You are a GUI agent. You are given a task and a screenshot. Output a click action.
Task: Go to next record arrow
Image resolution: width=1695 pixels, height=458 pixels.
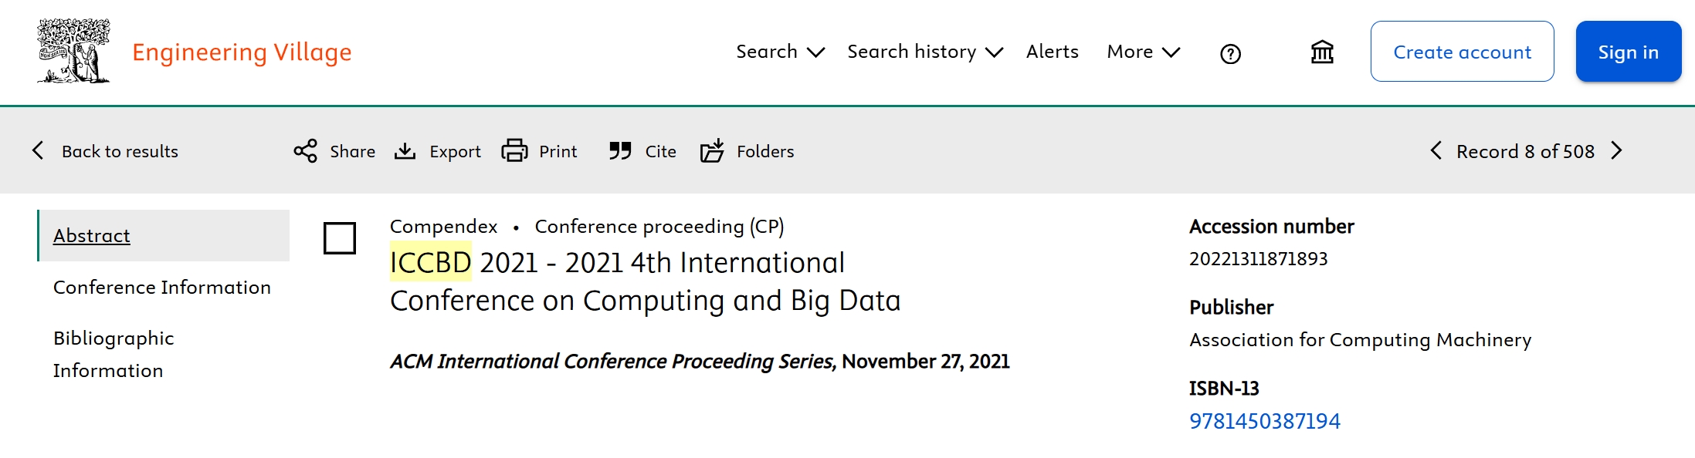(x=1616, y=150)
